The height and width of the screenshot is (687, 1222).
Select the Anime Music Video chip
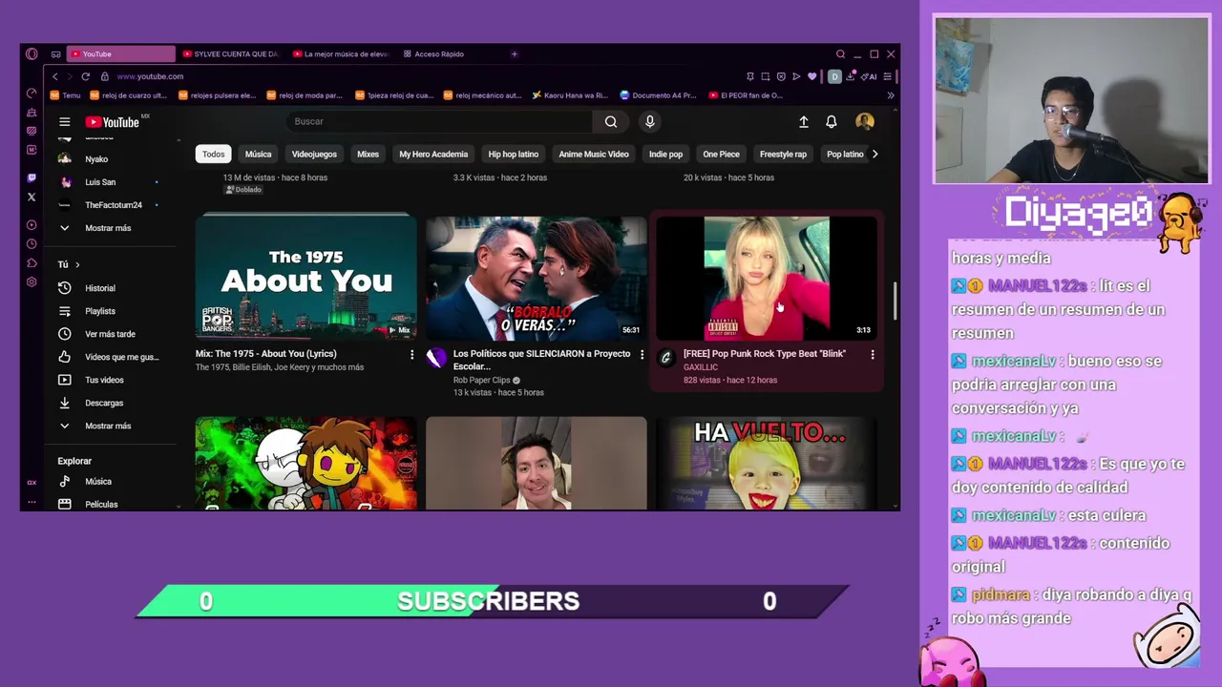[594, 154]
